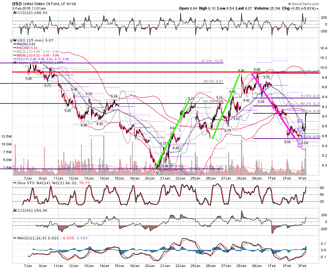
Task: Click the "Chg +0.50 (+5.83%)" value
Action: 299,8
